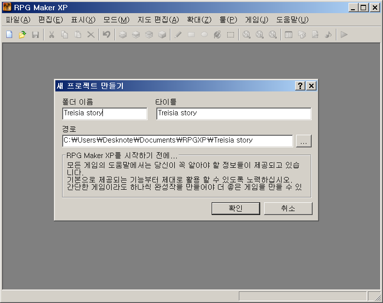Select the dashed Selection tool

[x=231, y=35]
